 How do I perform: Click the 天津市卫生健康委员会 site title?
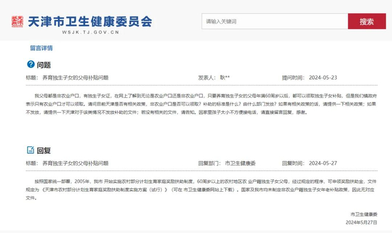pos(90,21)
